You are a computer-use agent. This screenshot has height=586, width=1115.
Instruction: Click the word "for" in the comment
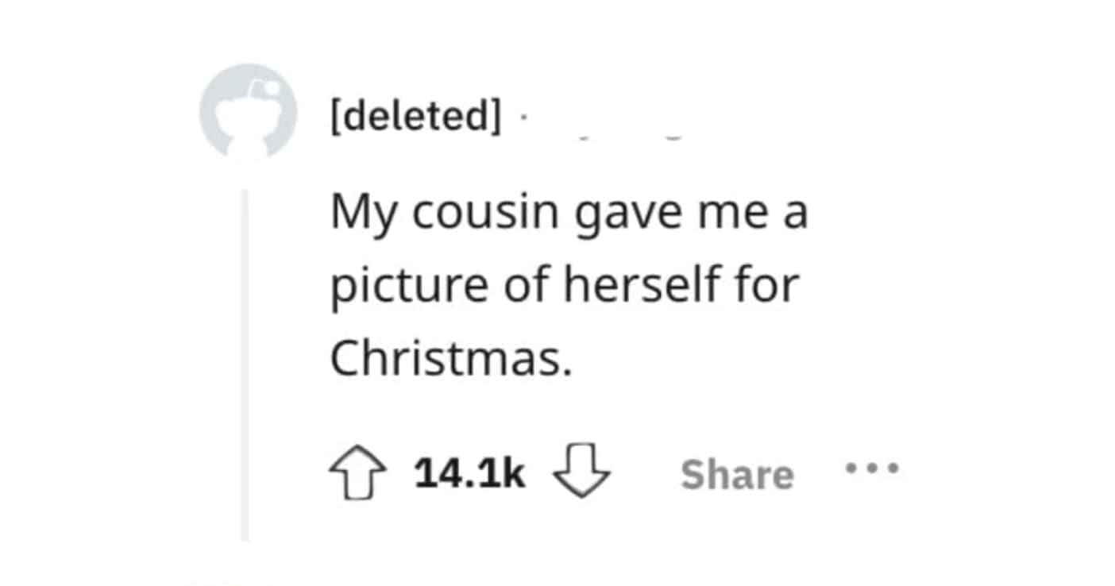click(773, 286)
